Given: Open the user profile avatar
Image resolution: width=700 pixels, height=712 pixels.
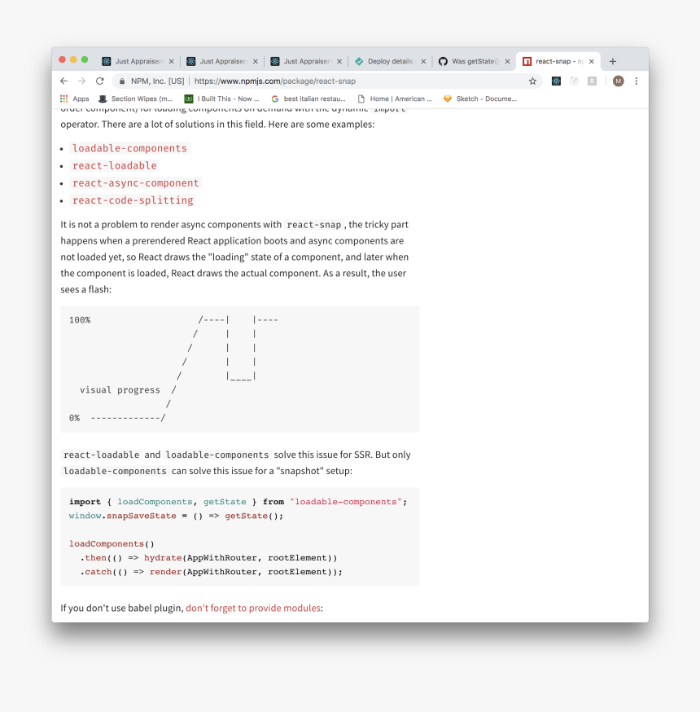Looking at the screenshot, I should tap(619, 81).
